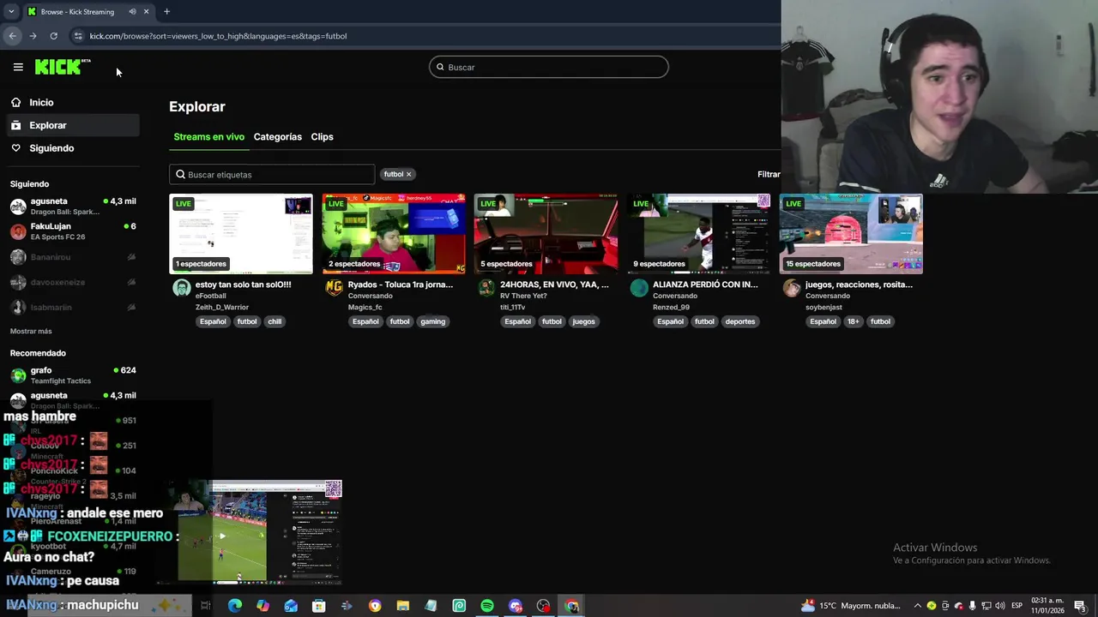Open stream title 'estoy tan solo tan solO!!!'
1098x617 pixels.
(244, 285)
